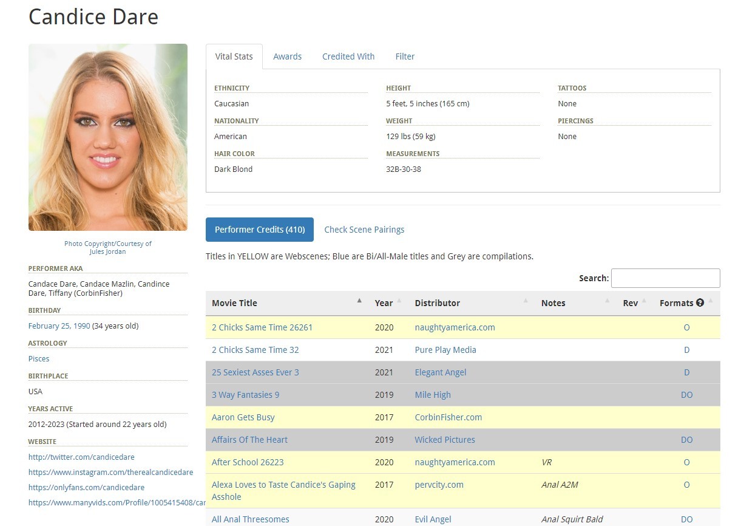
Task: Click the height value 5 feet, 5 inches
Action: pos(428,104)
